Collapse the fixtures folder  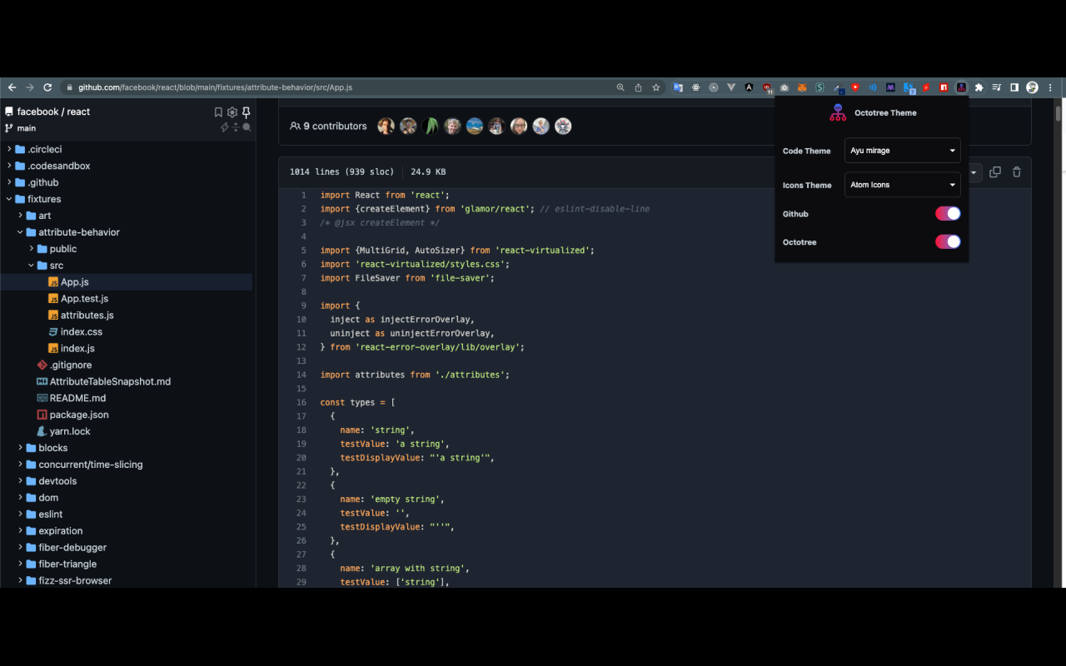click(9, 199)
